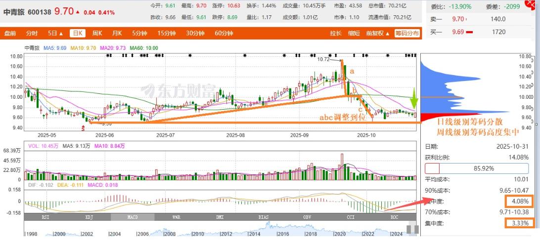Click the lone star marker above 2025-07

point(190,55)
